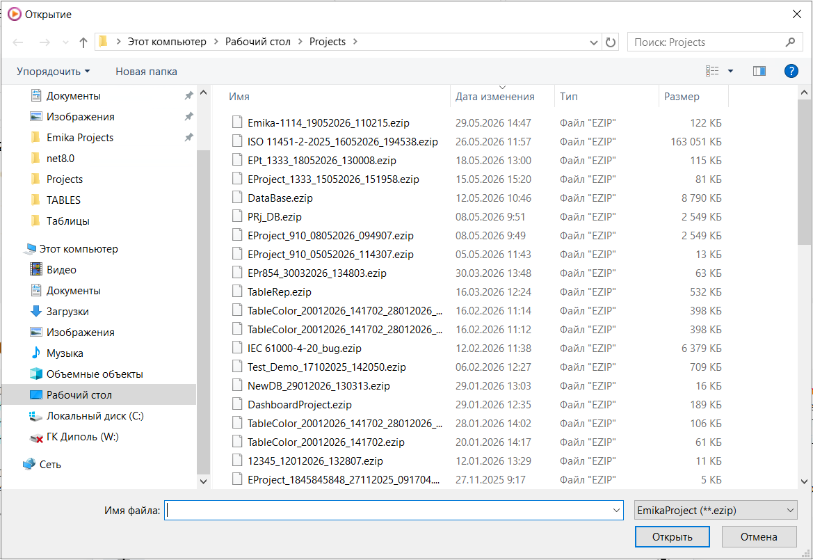
Task: Select Рабочий стол in address path
Action: (x=258, y=42)
